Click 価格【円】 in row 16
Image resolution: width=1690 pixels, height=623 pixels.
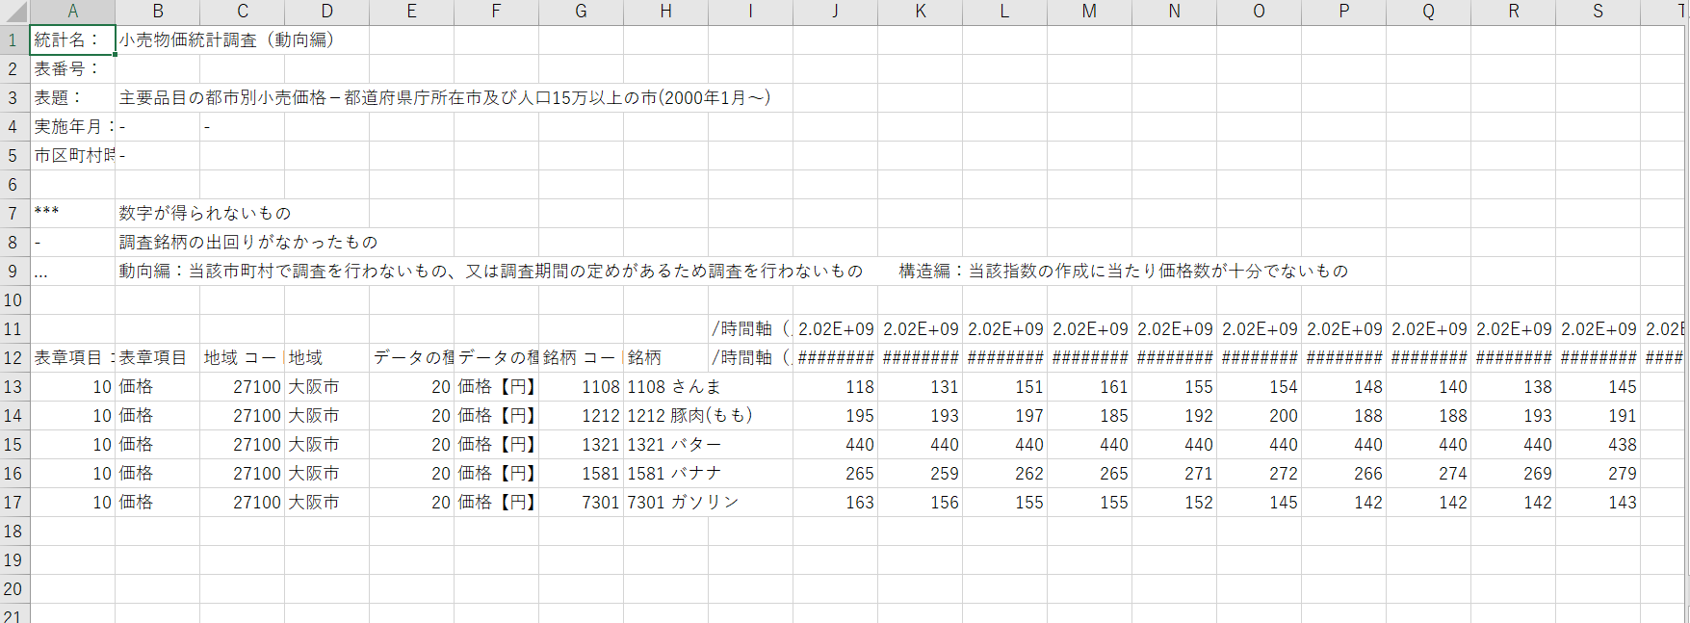click(497, 474)
